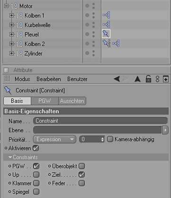Collapse the Motor hierarchy
Screen dimensions: 171x198
(x=6, y=6)
